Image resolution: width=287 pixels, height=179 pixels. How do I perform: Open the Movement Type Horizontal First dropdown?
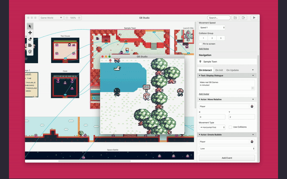(x=212, y=127)
